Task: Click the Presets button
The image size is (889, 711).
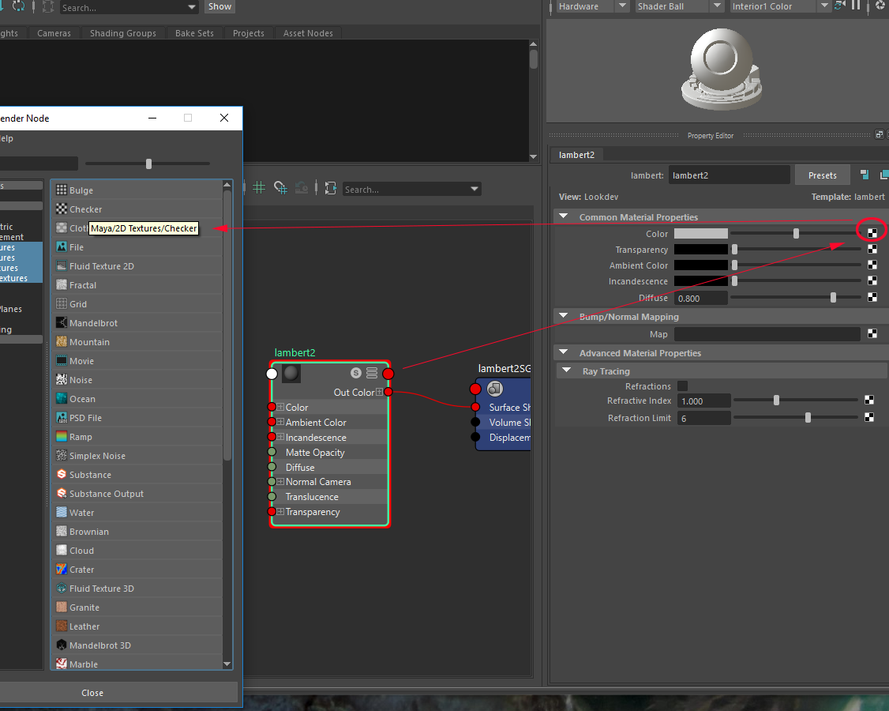Action: (822, 175)
